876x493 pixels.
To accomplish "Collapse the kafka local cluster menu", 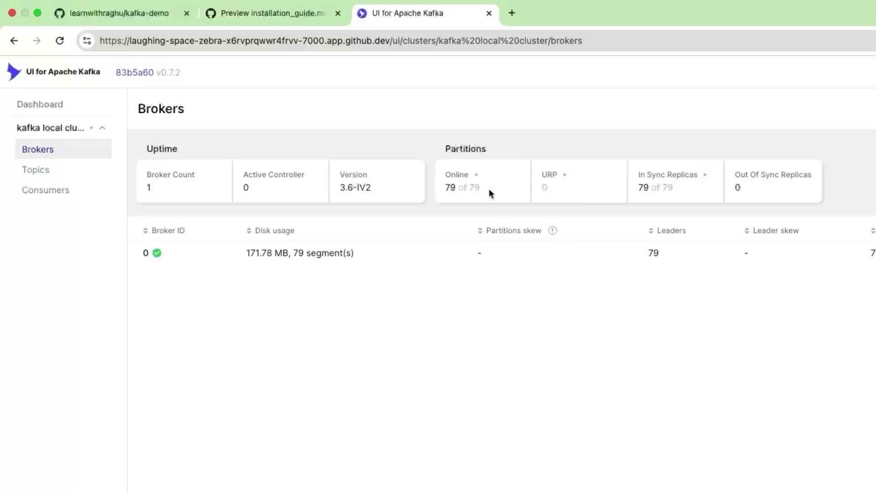I will 102,128.
